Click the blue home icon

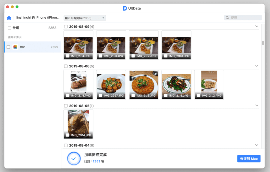point(9,18)
